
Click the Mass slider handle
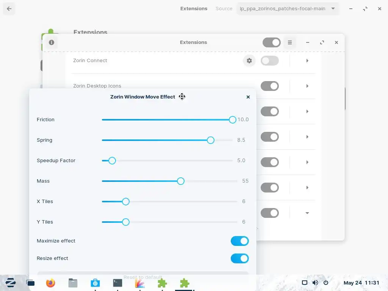181,181
